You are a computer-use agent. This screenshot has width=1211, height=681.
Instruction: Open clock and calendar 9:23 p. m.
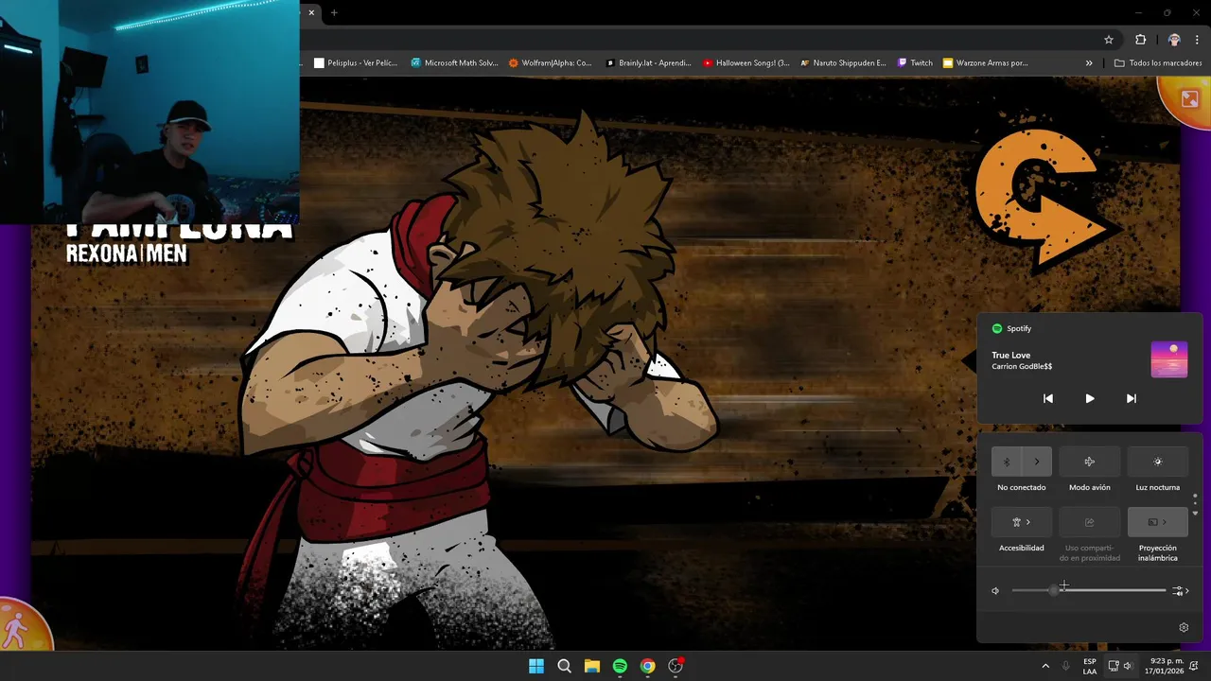(1165, 666)
